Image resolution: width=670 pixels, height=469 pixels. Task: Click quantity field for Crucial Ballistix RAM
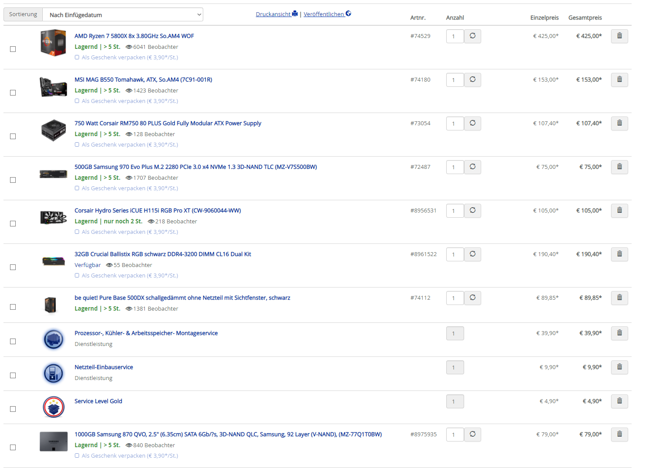coord(455,254)
